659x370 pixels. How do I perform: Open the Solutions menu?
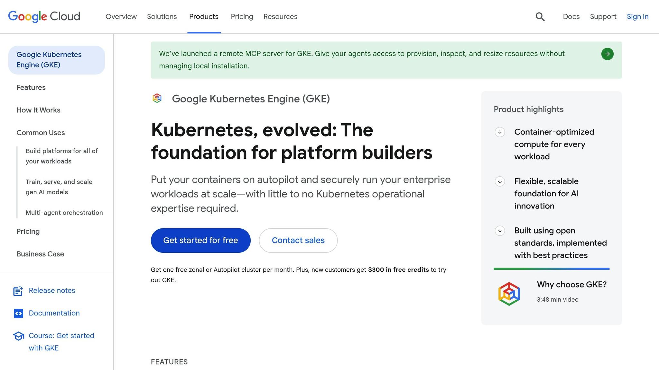click(162, 17)
